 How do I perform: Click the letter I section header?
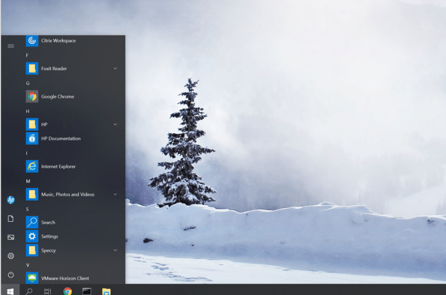26,153
